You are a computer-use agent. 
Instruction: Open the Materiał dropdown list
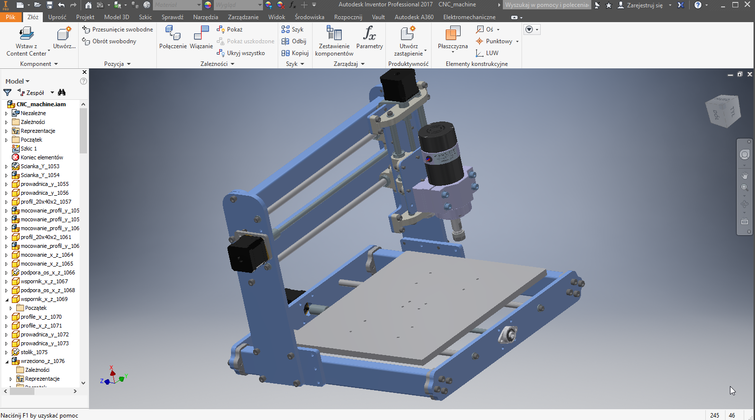coord(199,5)
